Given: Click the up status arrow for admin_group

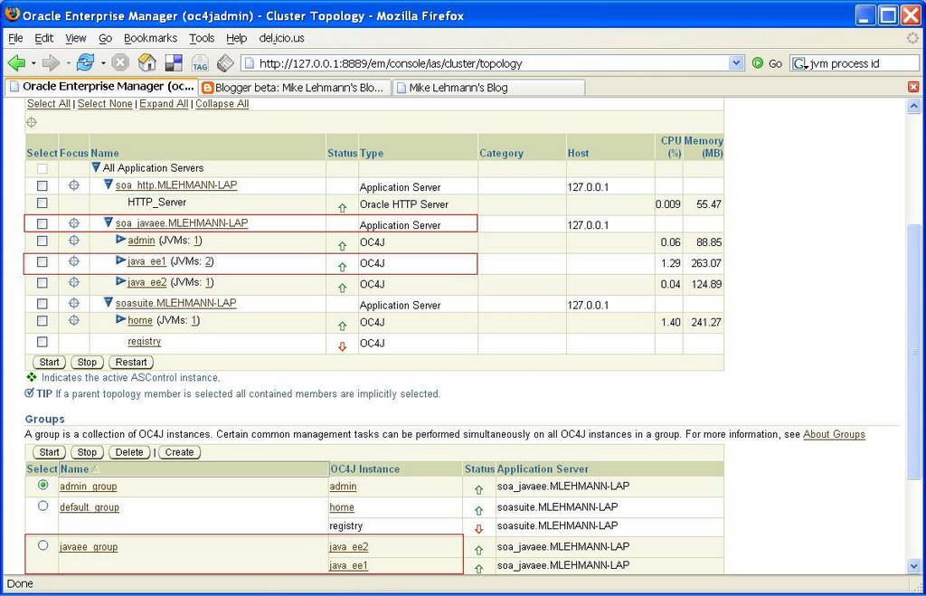Looking at the screenshot, I should tap(479, 489).
